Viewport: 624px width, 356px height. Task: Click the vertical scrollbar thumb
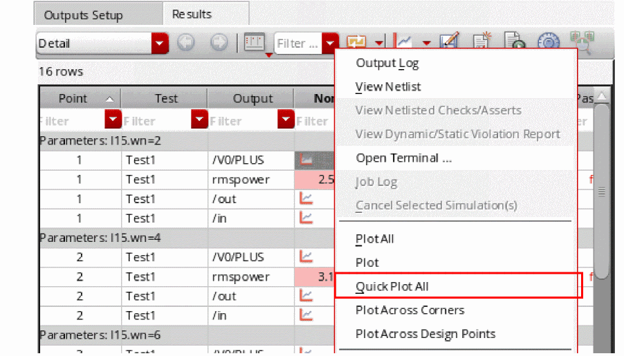601,191
